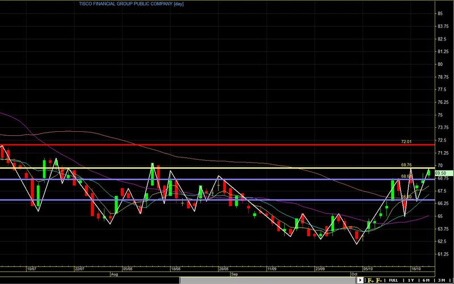Click the F+ zoom-in icon
This screenshot has height=284, width=454.
pyautogui.click(x=371, y=280)
